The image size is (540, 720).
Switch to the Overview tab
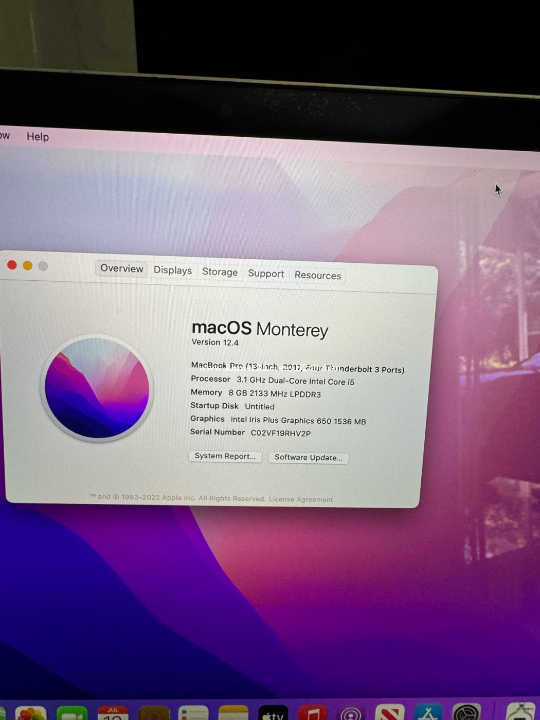(x=122, y=268)
